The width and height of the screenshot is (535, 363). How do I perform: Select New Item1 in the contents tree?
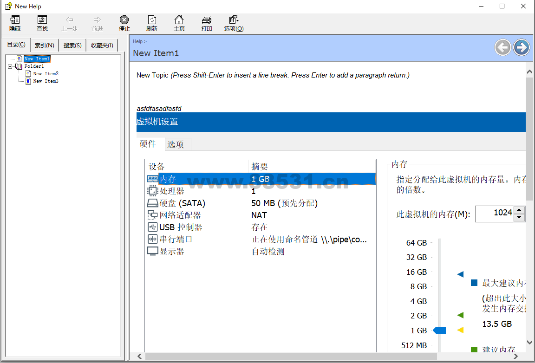pyautogui.click(x=37, y=58)
